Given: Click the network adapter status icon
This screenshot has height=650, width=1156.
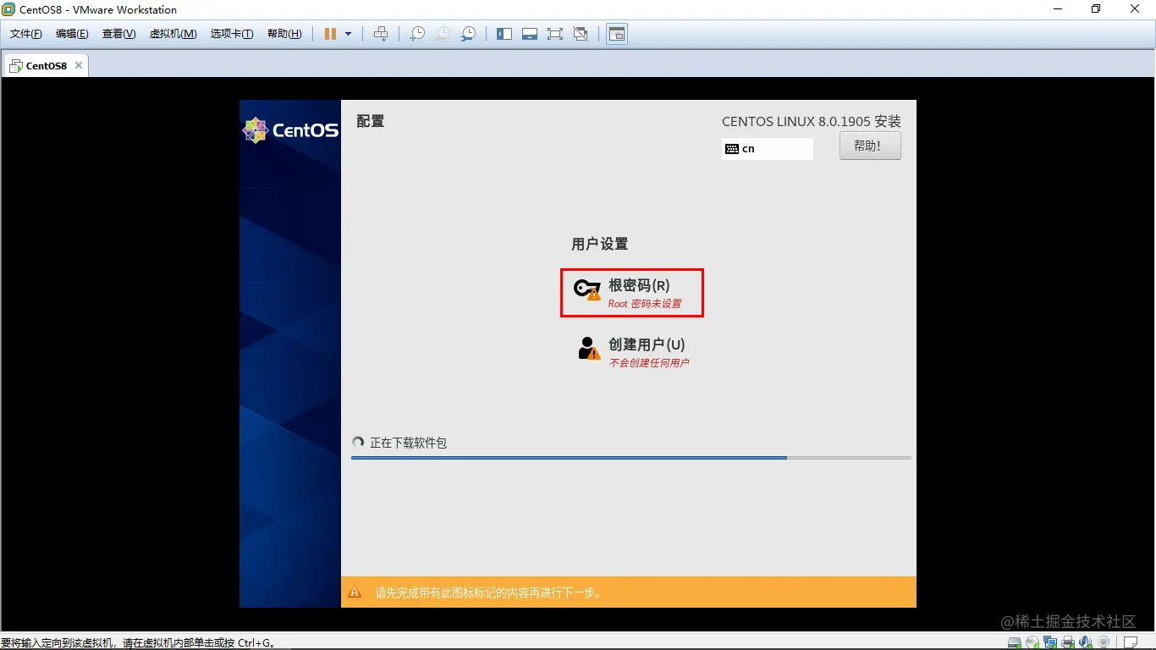Looking at the screenshot, I should point(1050,642).
